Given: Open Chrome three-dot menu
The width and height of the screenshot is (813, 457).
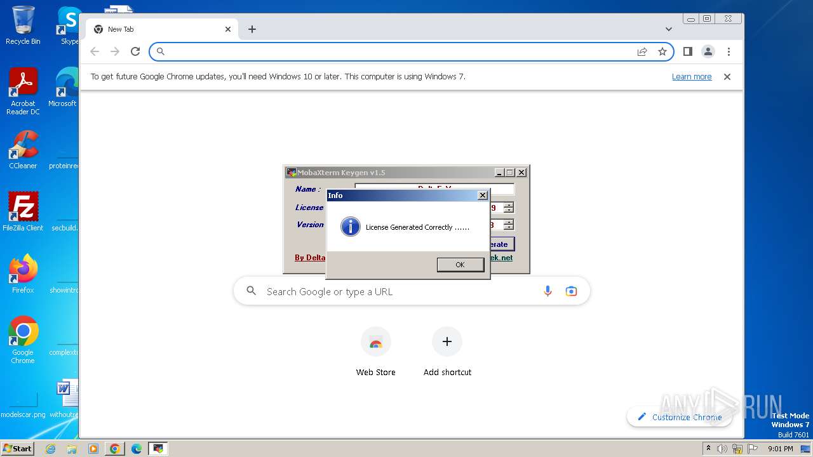Looking at the screenshot, I should tap(729, 51).
